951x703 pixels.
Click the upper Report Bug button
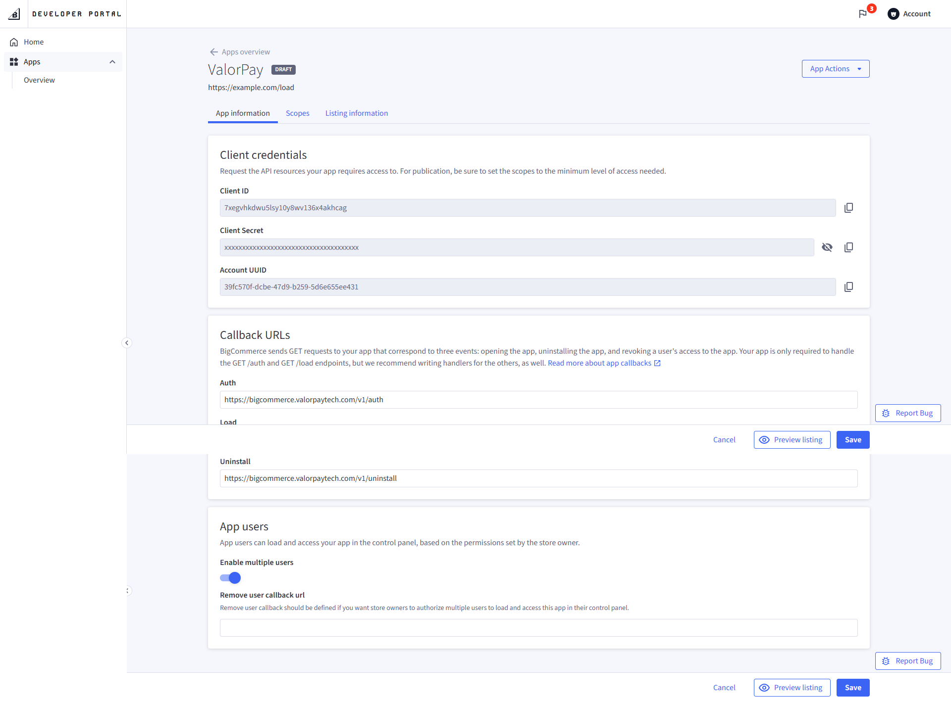[908, 413]
